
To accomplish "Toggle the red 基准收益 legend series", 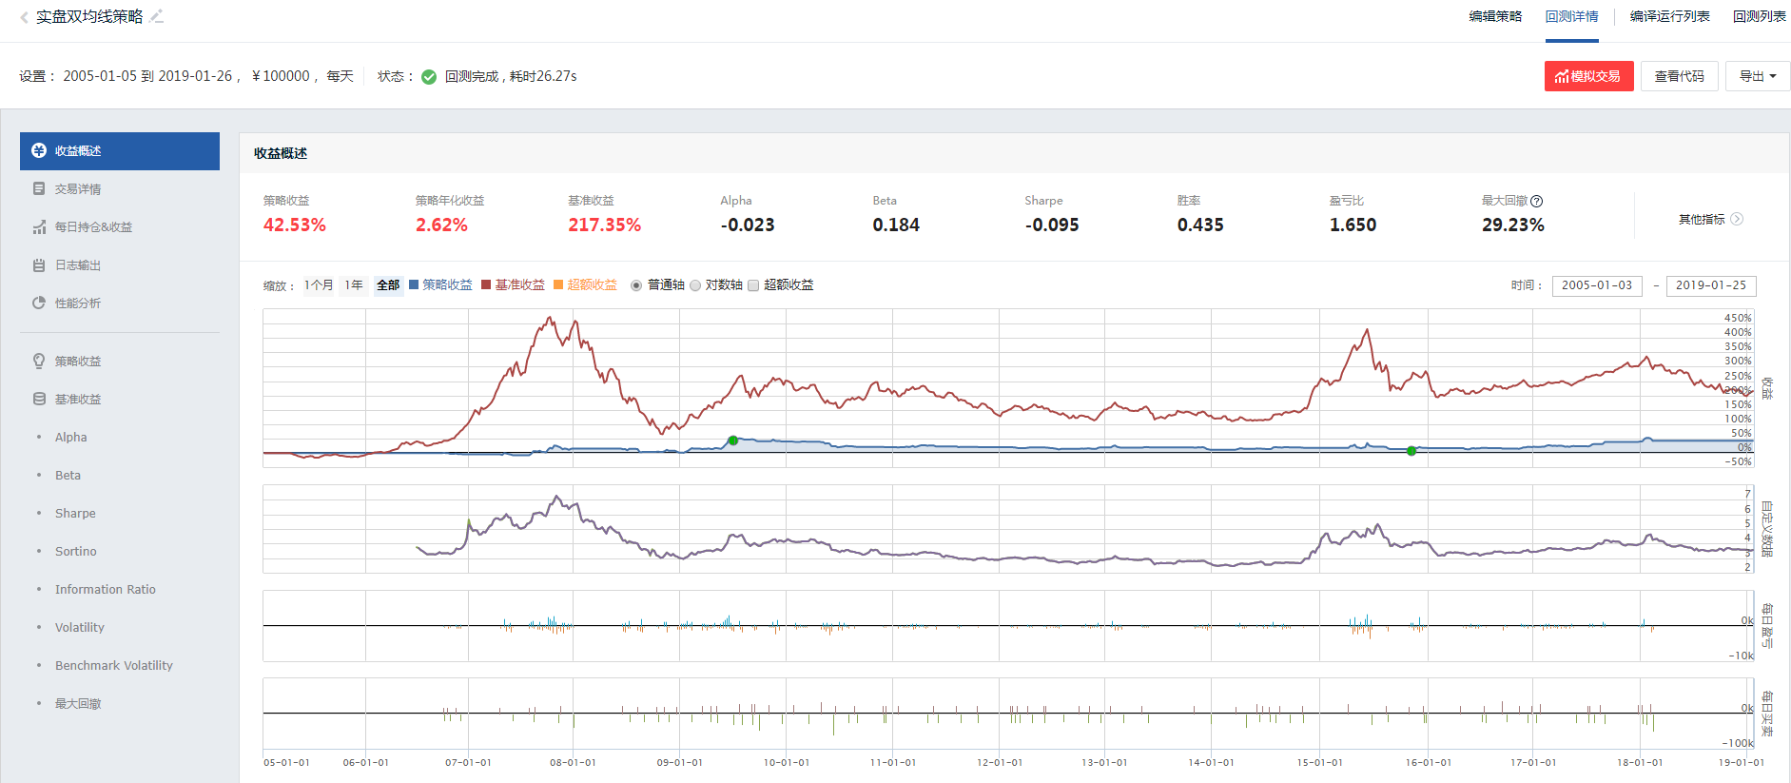I will point(514,284).
